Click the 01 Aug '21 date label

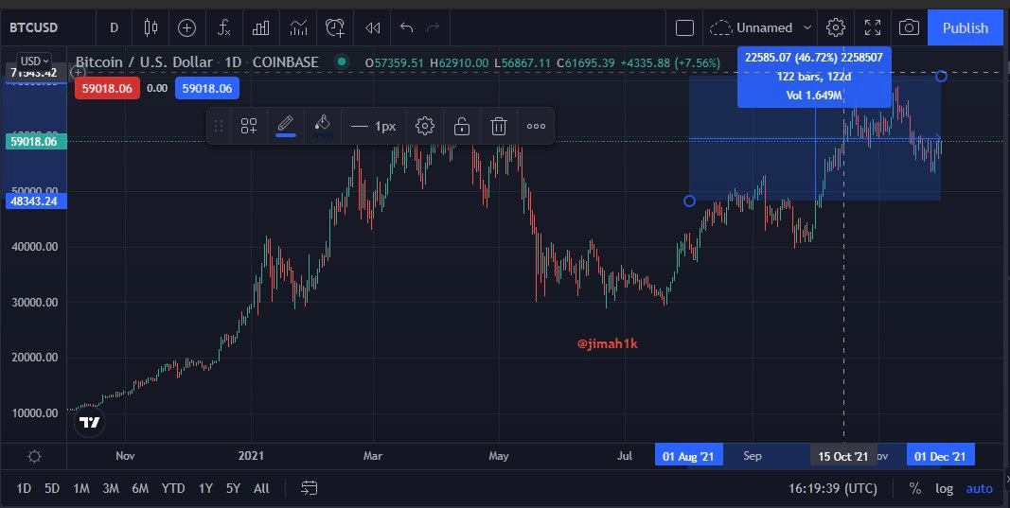tap(688, 457)
